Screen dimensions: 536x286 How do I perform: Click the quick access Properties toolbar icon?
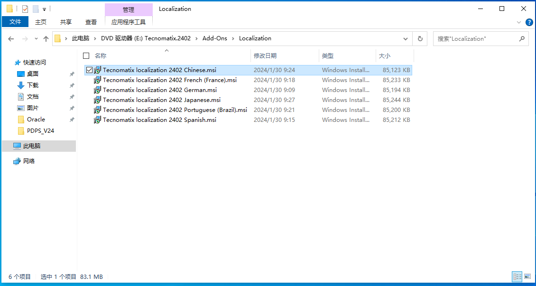[x=25, y=9]
